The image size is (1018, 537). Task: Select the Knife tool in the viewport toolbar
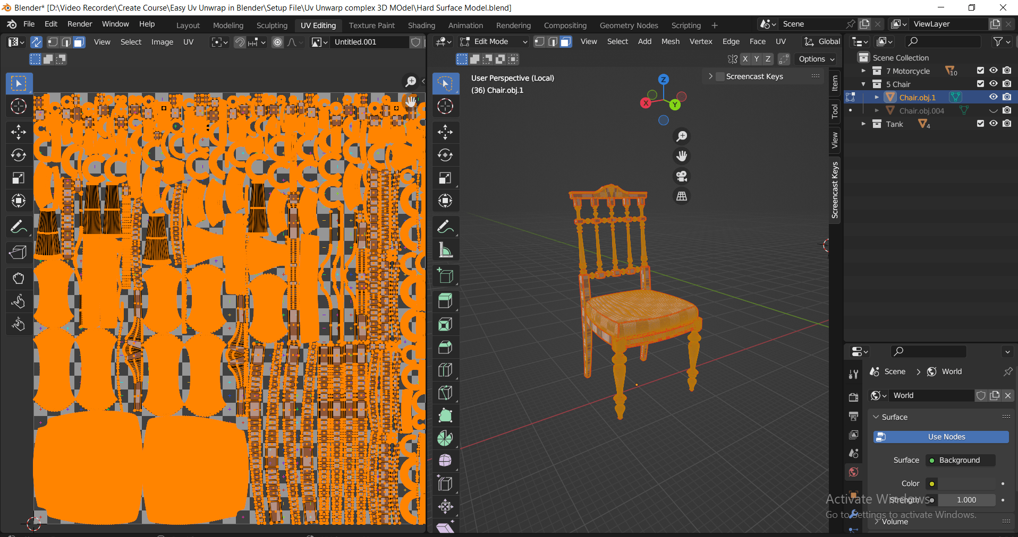tap(445, 392)
